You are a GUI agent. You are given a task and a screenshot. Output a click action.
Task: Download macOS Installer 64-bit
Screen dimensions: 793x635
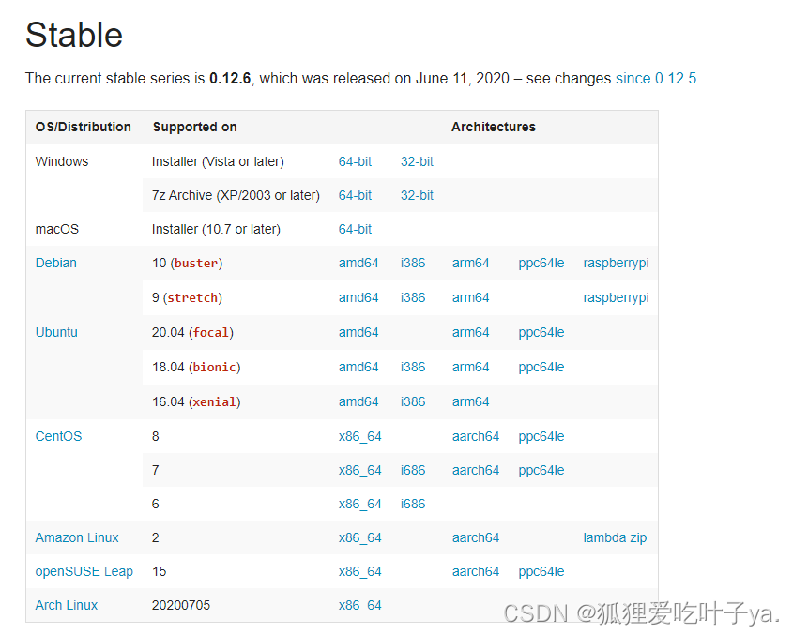coord(355,229)
